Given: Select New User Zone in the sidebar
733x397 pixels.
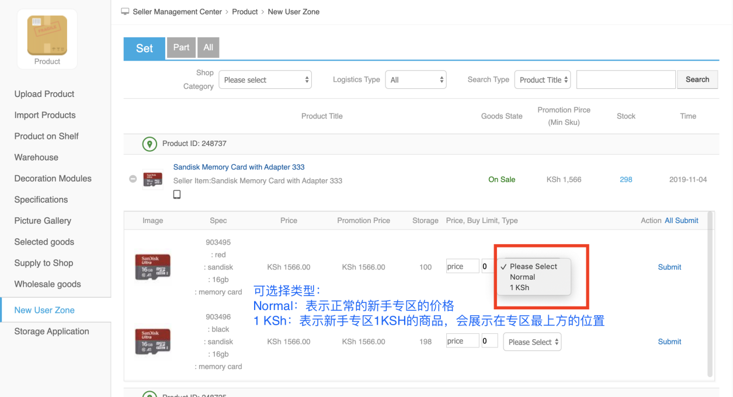Looking at the screenshot, I should click(x=44, y=310).
